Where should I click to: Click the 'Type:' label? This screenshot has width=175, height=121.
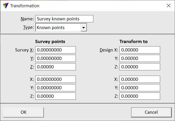coord(28,27)
